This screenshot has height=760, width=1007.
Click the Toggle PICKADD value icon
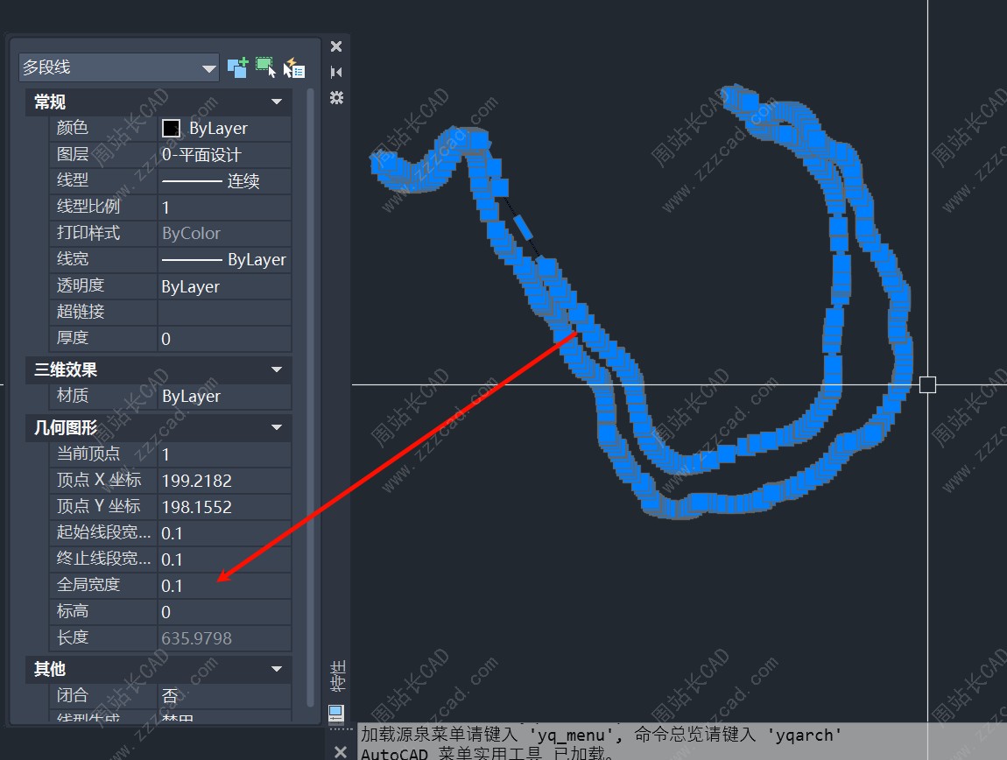(237, 67)
